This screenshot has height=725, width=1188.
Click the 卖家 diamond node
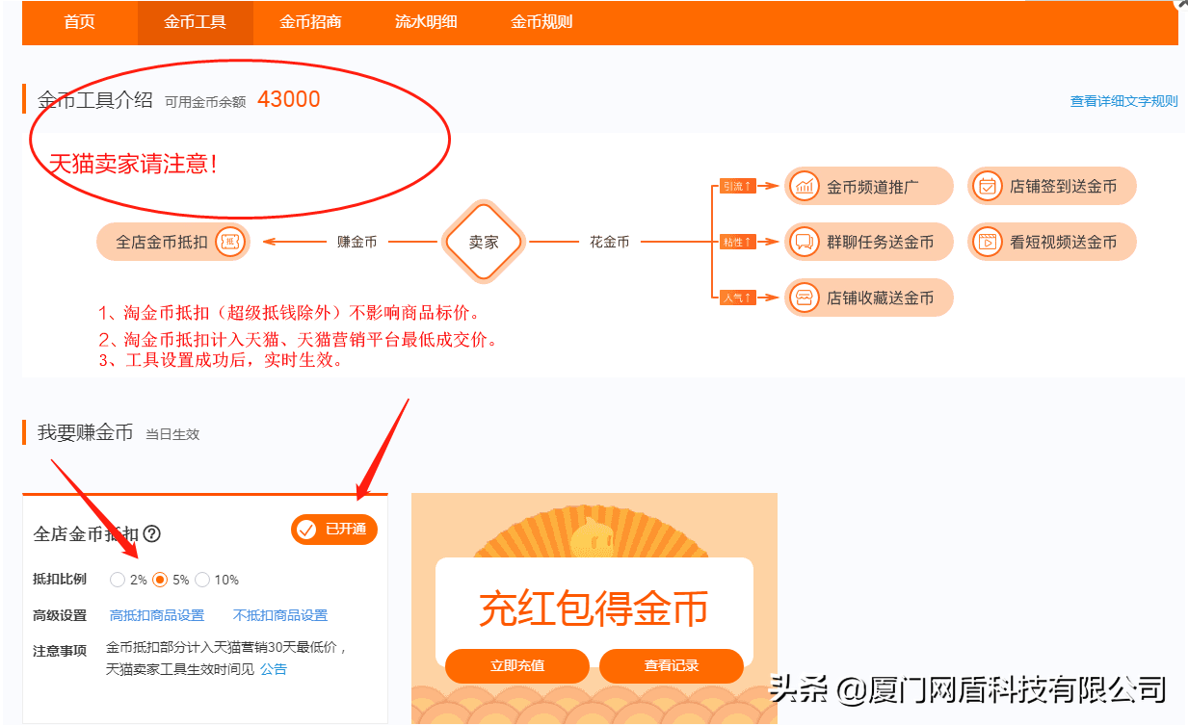[484, 242]
